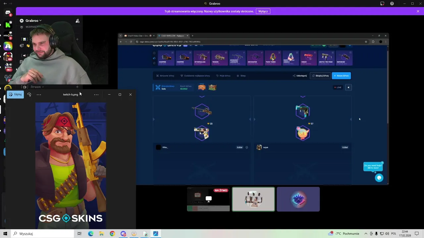Click the orange case icon in battle header
This screenshot has width=424, height=238.
click(x=202, y=87)
